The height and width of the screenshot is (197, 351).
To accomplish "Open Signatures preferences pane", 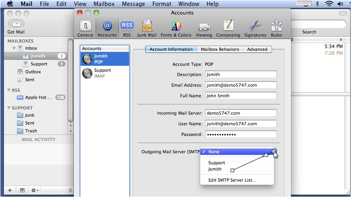I will [x=255, y=29].
